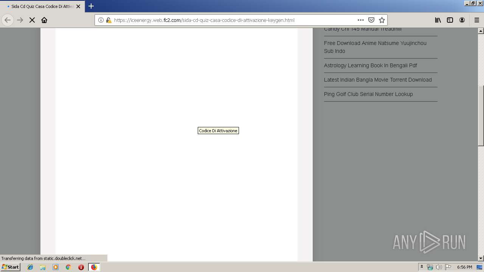Image resolution: width=484 pixels, height=272 pixels.
Task: Open page actions three-dot menu
Action: (361, 20)
